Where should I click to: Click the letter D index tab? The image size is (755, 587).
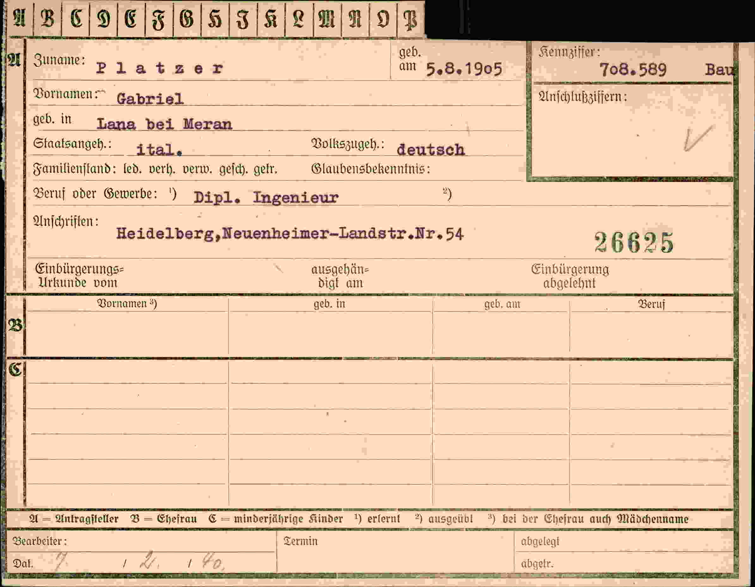(103, 19)
